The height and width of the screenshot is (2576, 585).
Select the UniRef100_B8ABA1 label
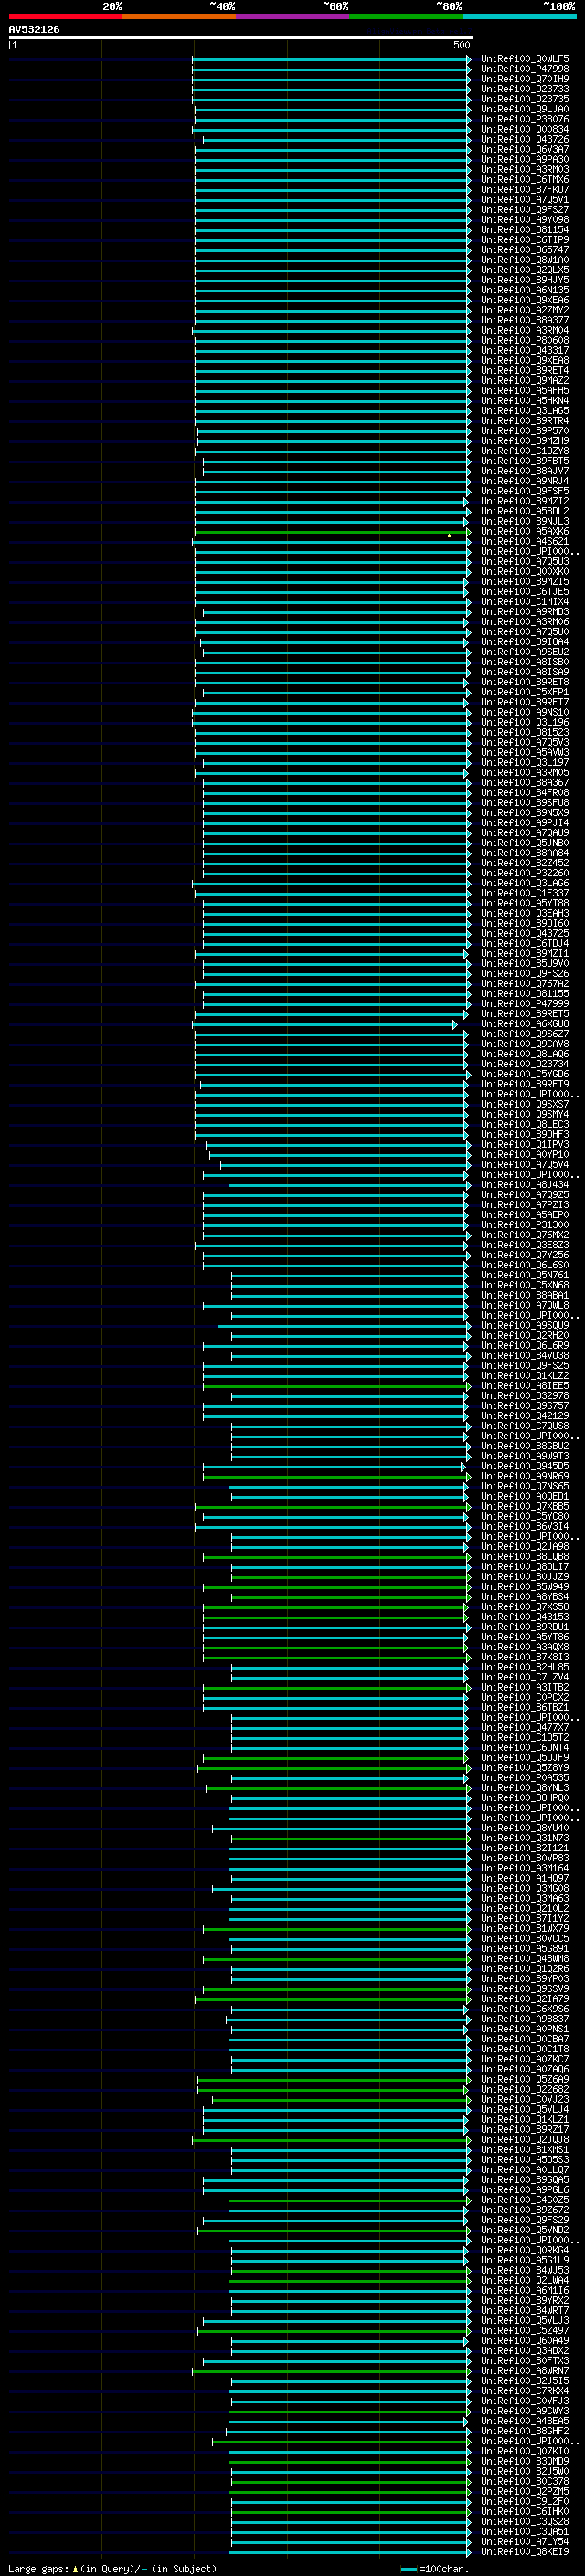point(525,1295)
